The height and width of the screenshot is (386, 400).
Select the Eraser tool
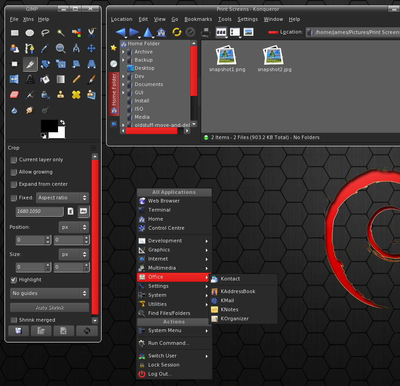(15, 95)
